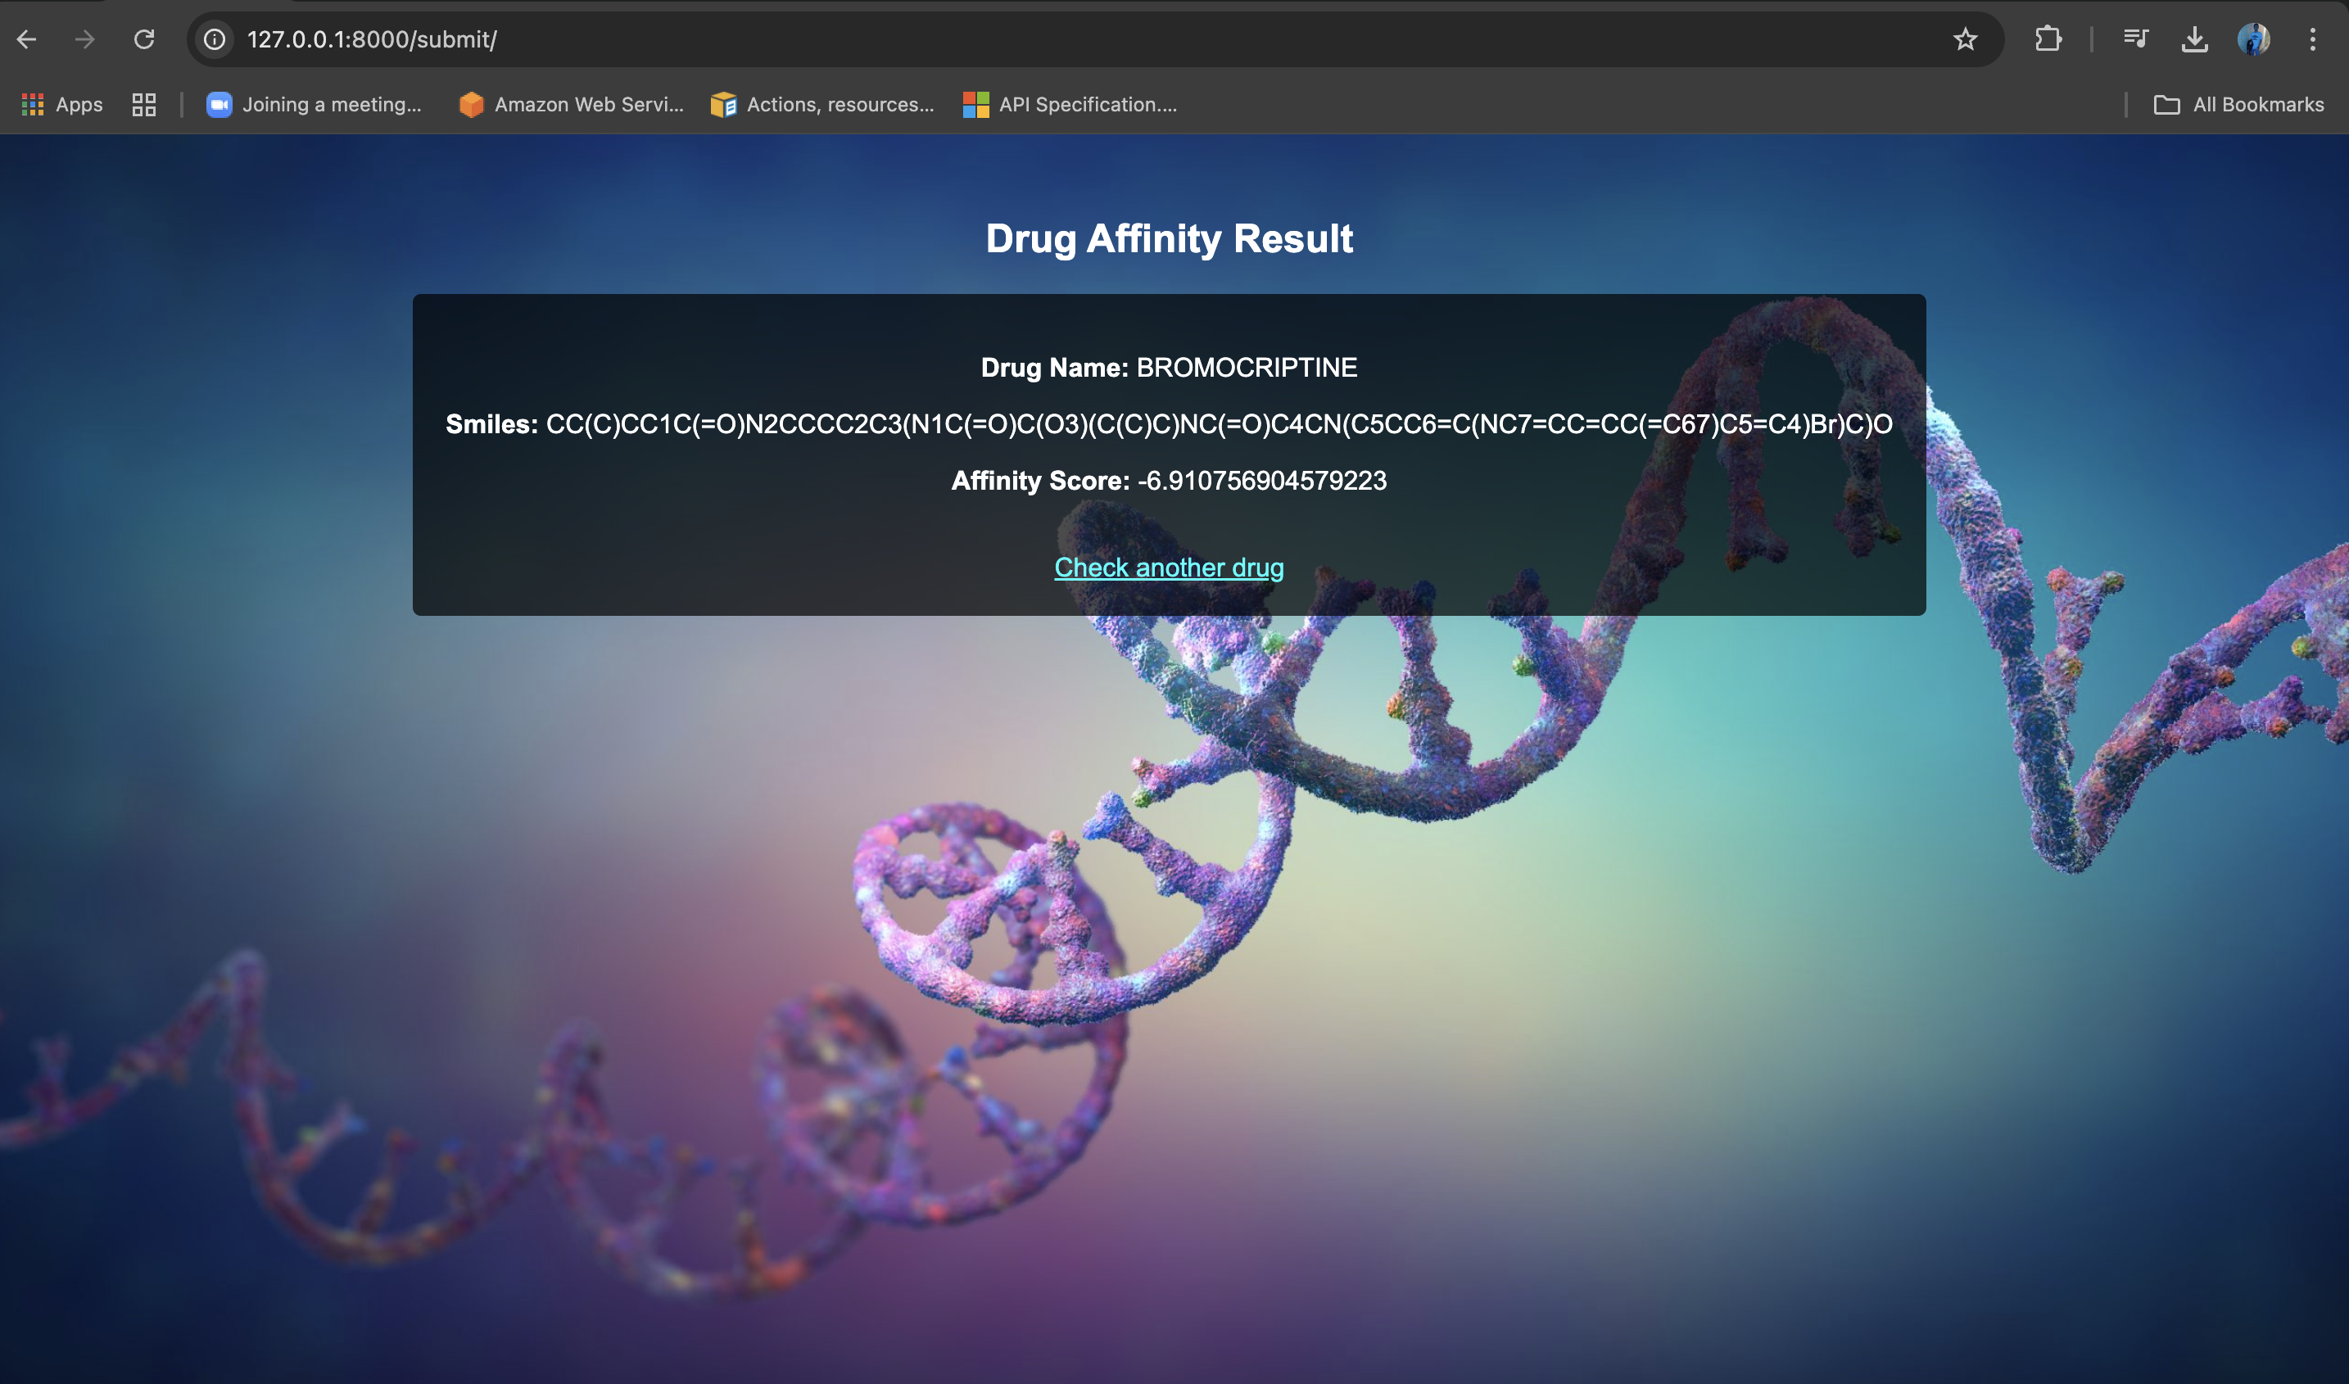Bookmark this page with the star
Viewport: 2349px width, 1384px height.
1965,39
